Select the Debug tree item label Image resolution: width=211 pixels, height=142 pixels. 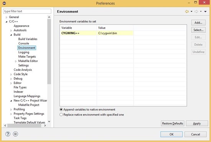tap(18, 78)
